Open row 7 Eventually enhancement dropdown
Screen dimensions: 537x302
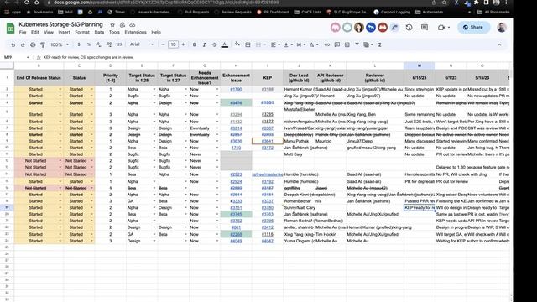click(x=217, y=128)
